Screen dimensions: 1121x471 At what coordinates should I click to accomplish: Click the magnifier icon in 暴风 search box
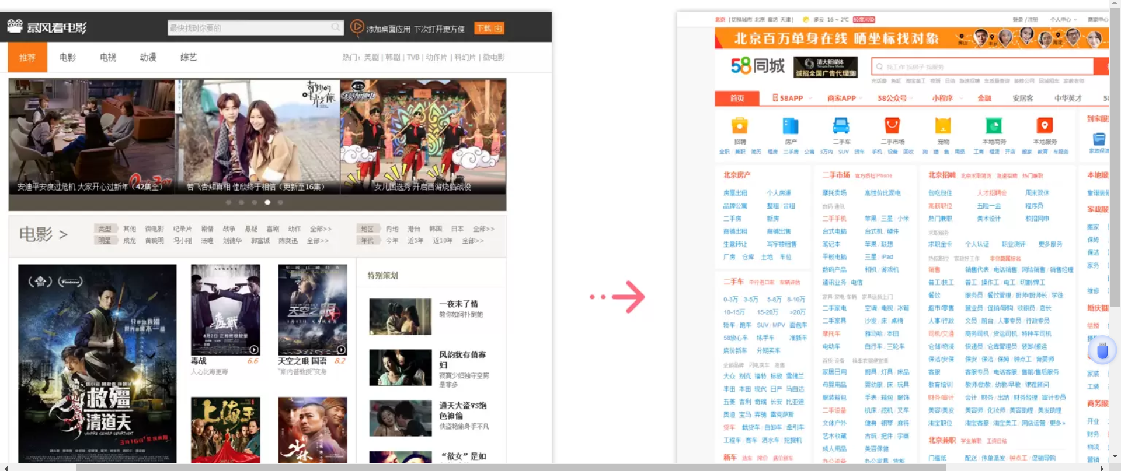click(336, 27)
